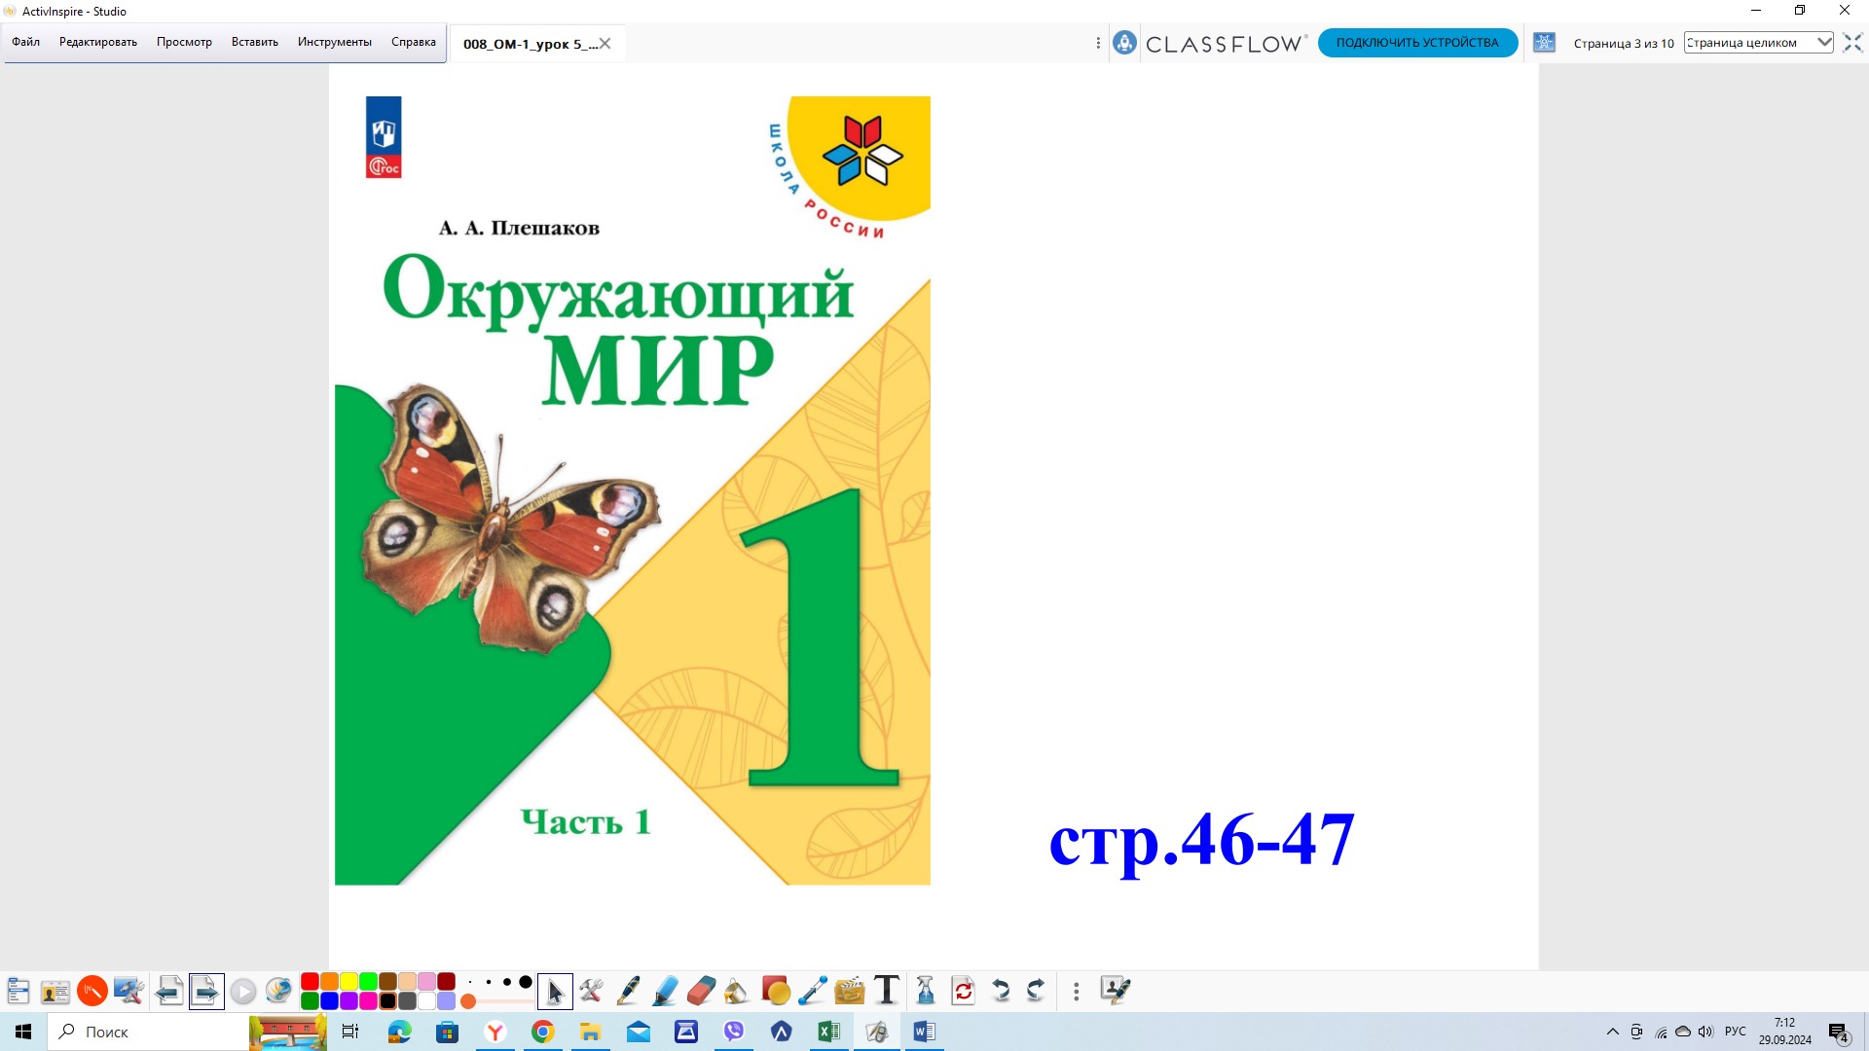This screenshot has height=1051, width=1869.
Task: Toggle design mode icon at toolbar end
Action: point(1116,991)
